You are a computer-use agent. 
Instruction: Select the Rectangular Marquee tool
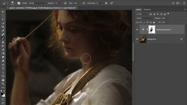[x=3, y=15]
